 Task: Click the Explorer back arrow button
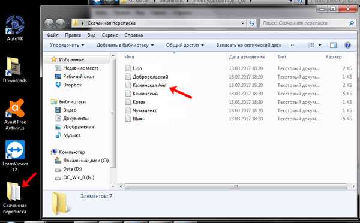pyautogui.click(x=49, y=23)
